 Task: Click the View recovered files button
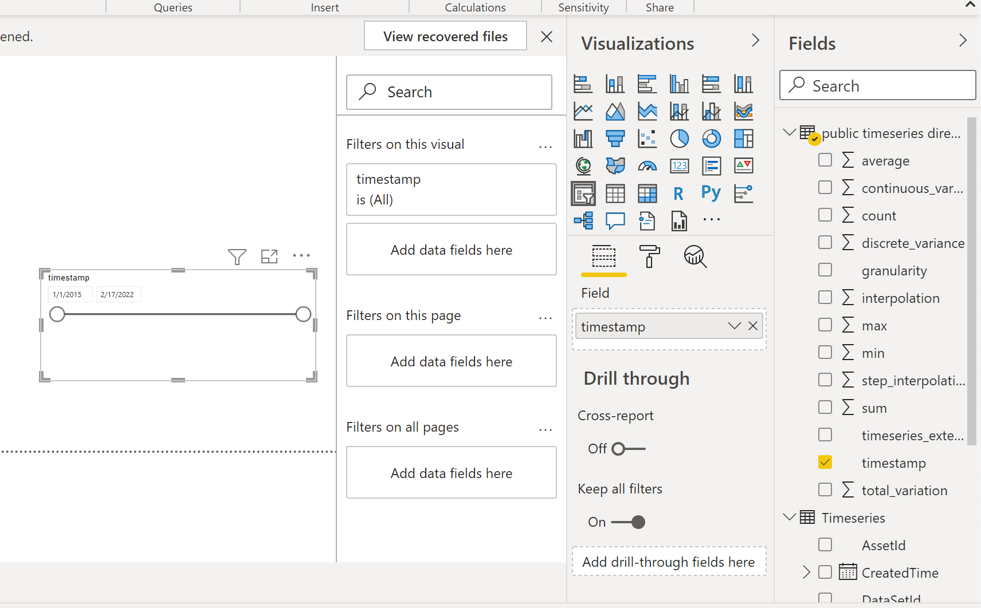445,36
